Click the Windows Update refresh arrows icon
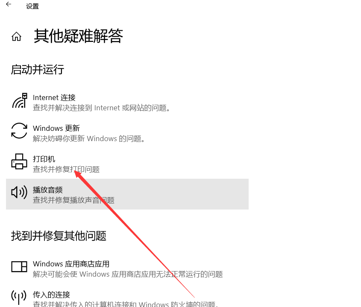361x307 pixels. (19, 131)
